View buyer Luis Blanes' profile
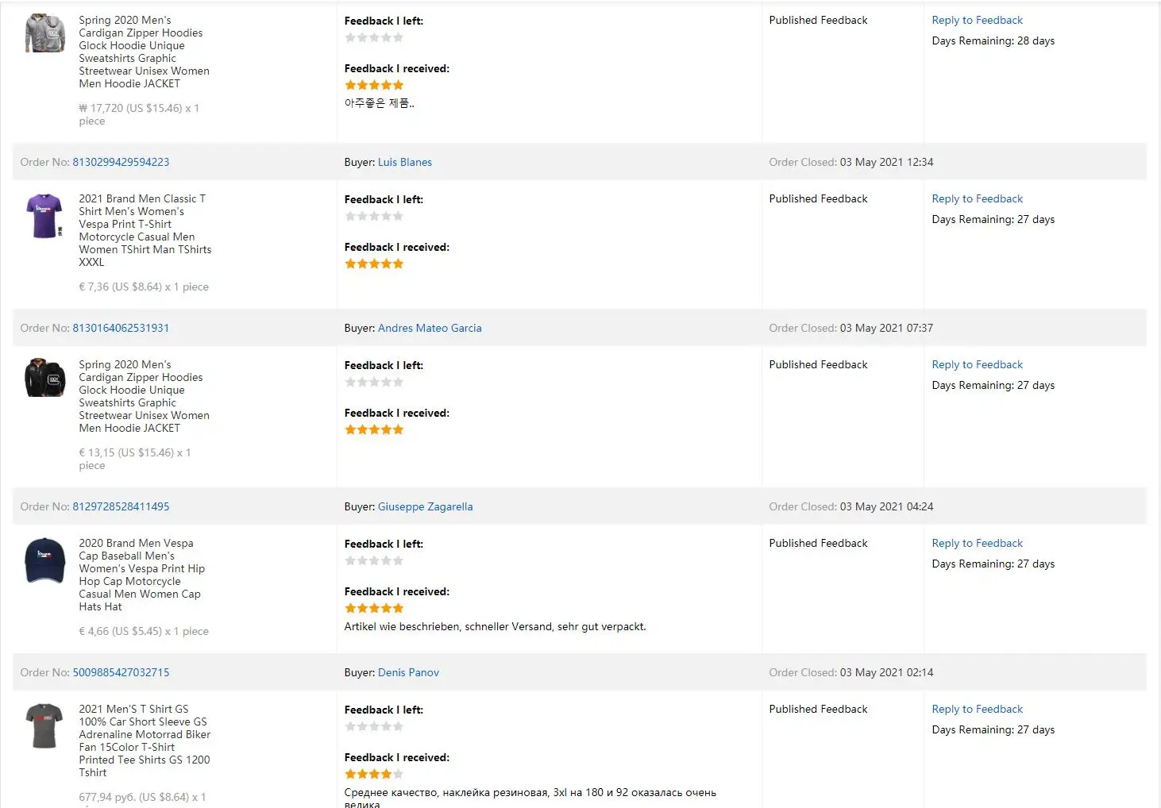This screenshot has width=1161, height=808. pos(405,162)
